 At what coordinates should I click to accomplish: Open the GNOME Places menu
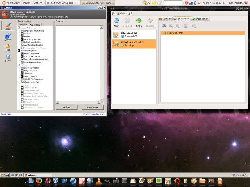(x=27, y=3)
